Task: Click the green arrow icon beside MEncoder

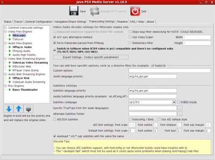Action: click(x=10, y=35)
